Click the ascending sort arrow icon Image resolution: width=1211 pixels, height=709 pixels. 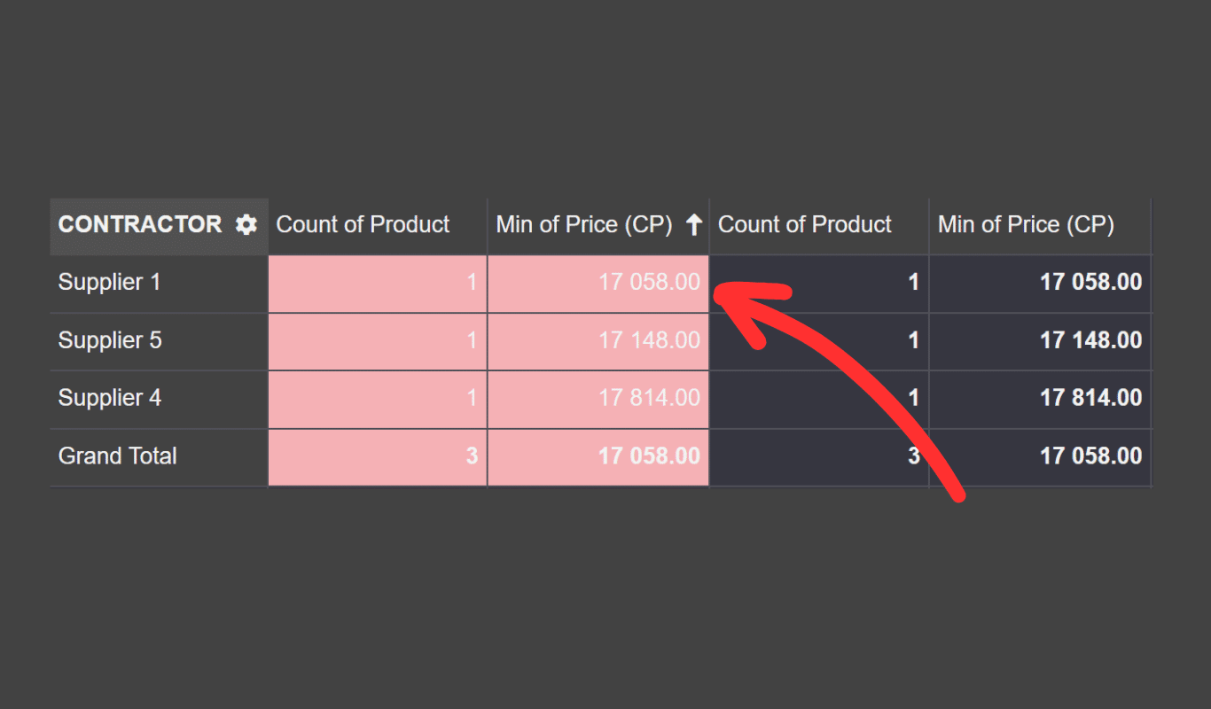(x=693, y=225)
